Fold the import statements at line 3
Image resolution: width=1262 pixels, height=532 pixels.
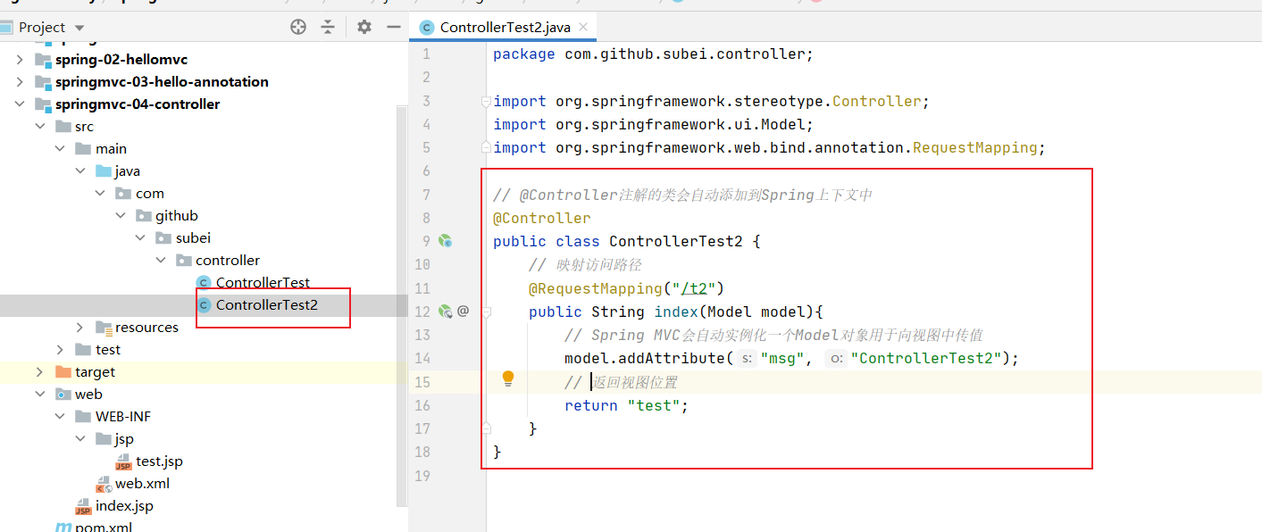coord(485,101)
